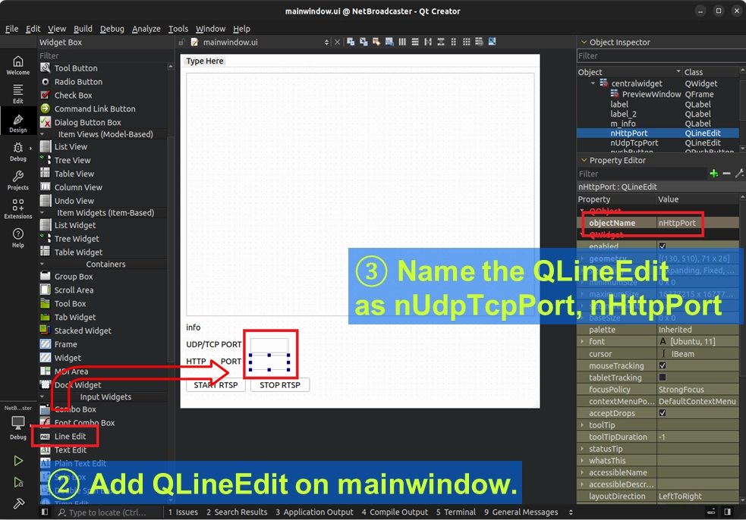746x520 pixels.
Task: Click the Start Debugging run button
Action: coord(18,482)
